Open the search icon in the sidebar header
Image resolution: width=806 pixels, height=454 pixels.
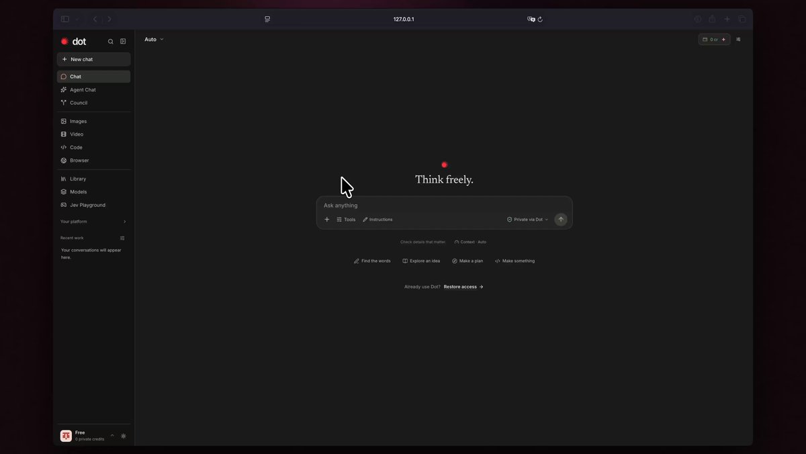click(111, 42)
